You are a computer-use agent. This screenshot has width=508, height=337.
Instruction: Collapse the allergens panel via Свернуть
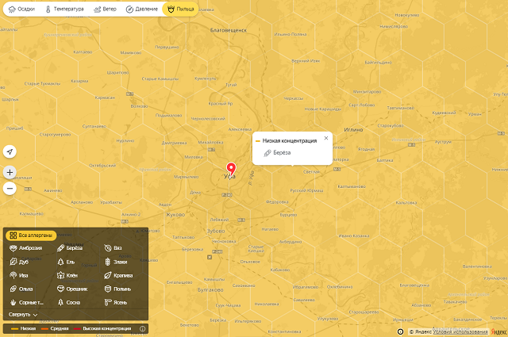click(23, 315)
